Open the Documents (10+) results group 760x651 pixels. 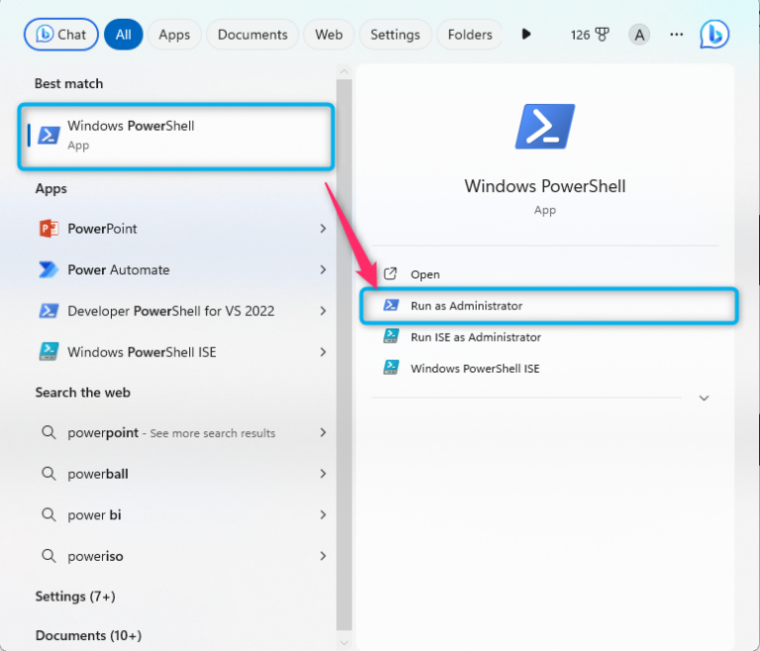(88, 635)
